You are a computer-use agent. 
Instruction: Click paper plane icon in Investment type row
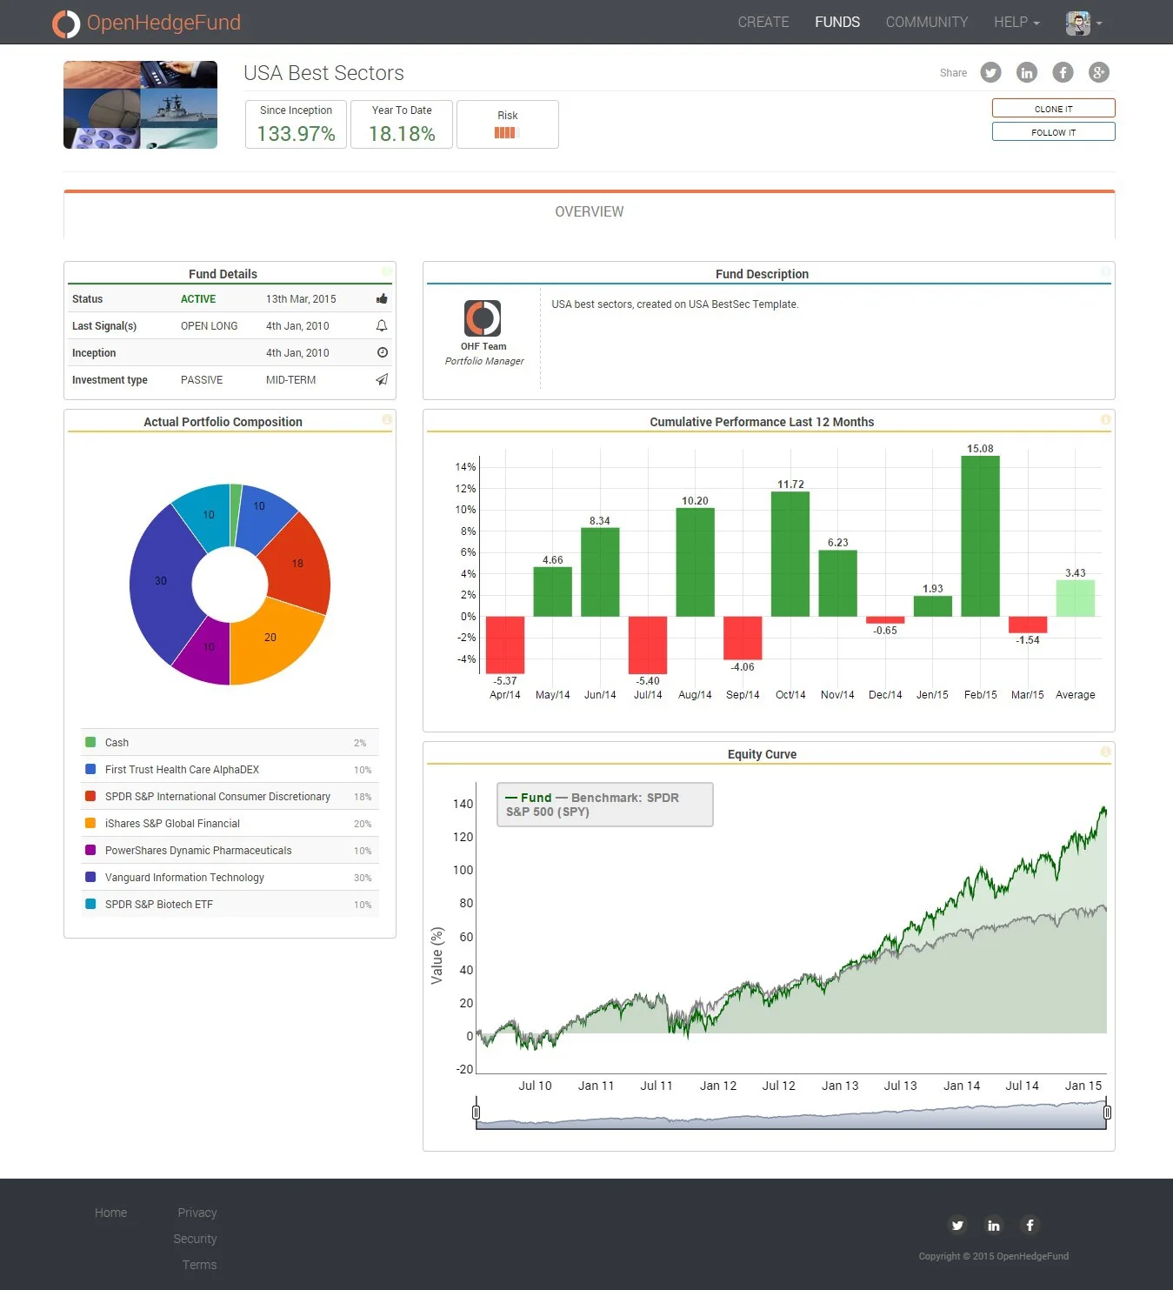(382, 379)
